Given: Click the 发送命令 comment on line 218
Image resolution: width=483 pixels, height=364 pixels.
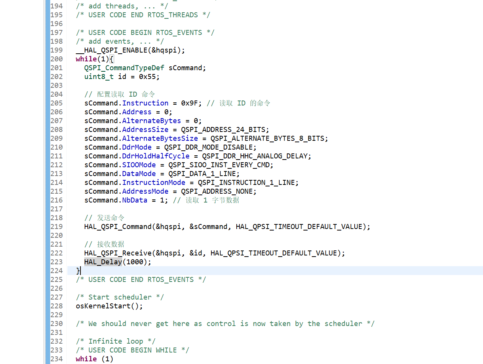Looking at the screenshot, I should pos(110,217).
